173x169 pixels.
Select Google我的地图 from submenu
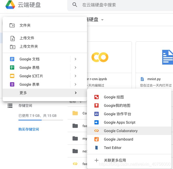tap(129, 105)
